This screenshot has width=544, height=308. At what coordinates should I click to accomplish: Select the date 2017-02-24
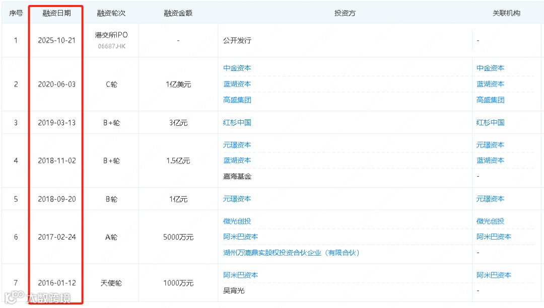(56, 237)
